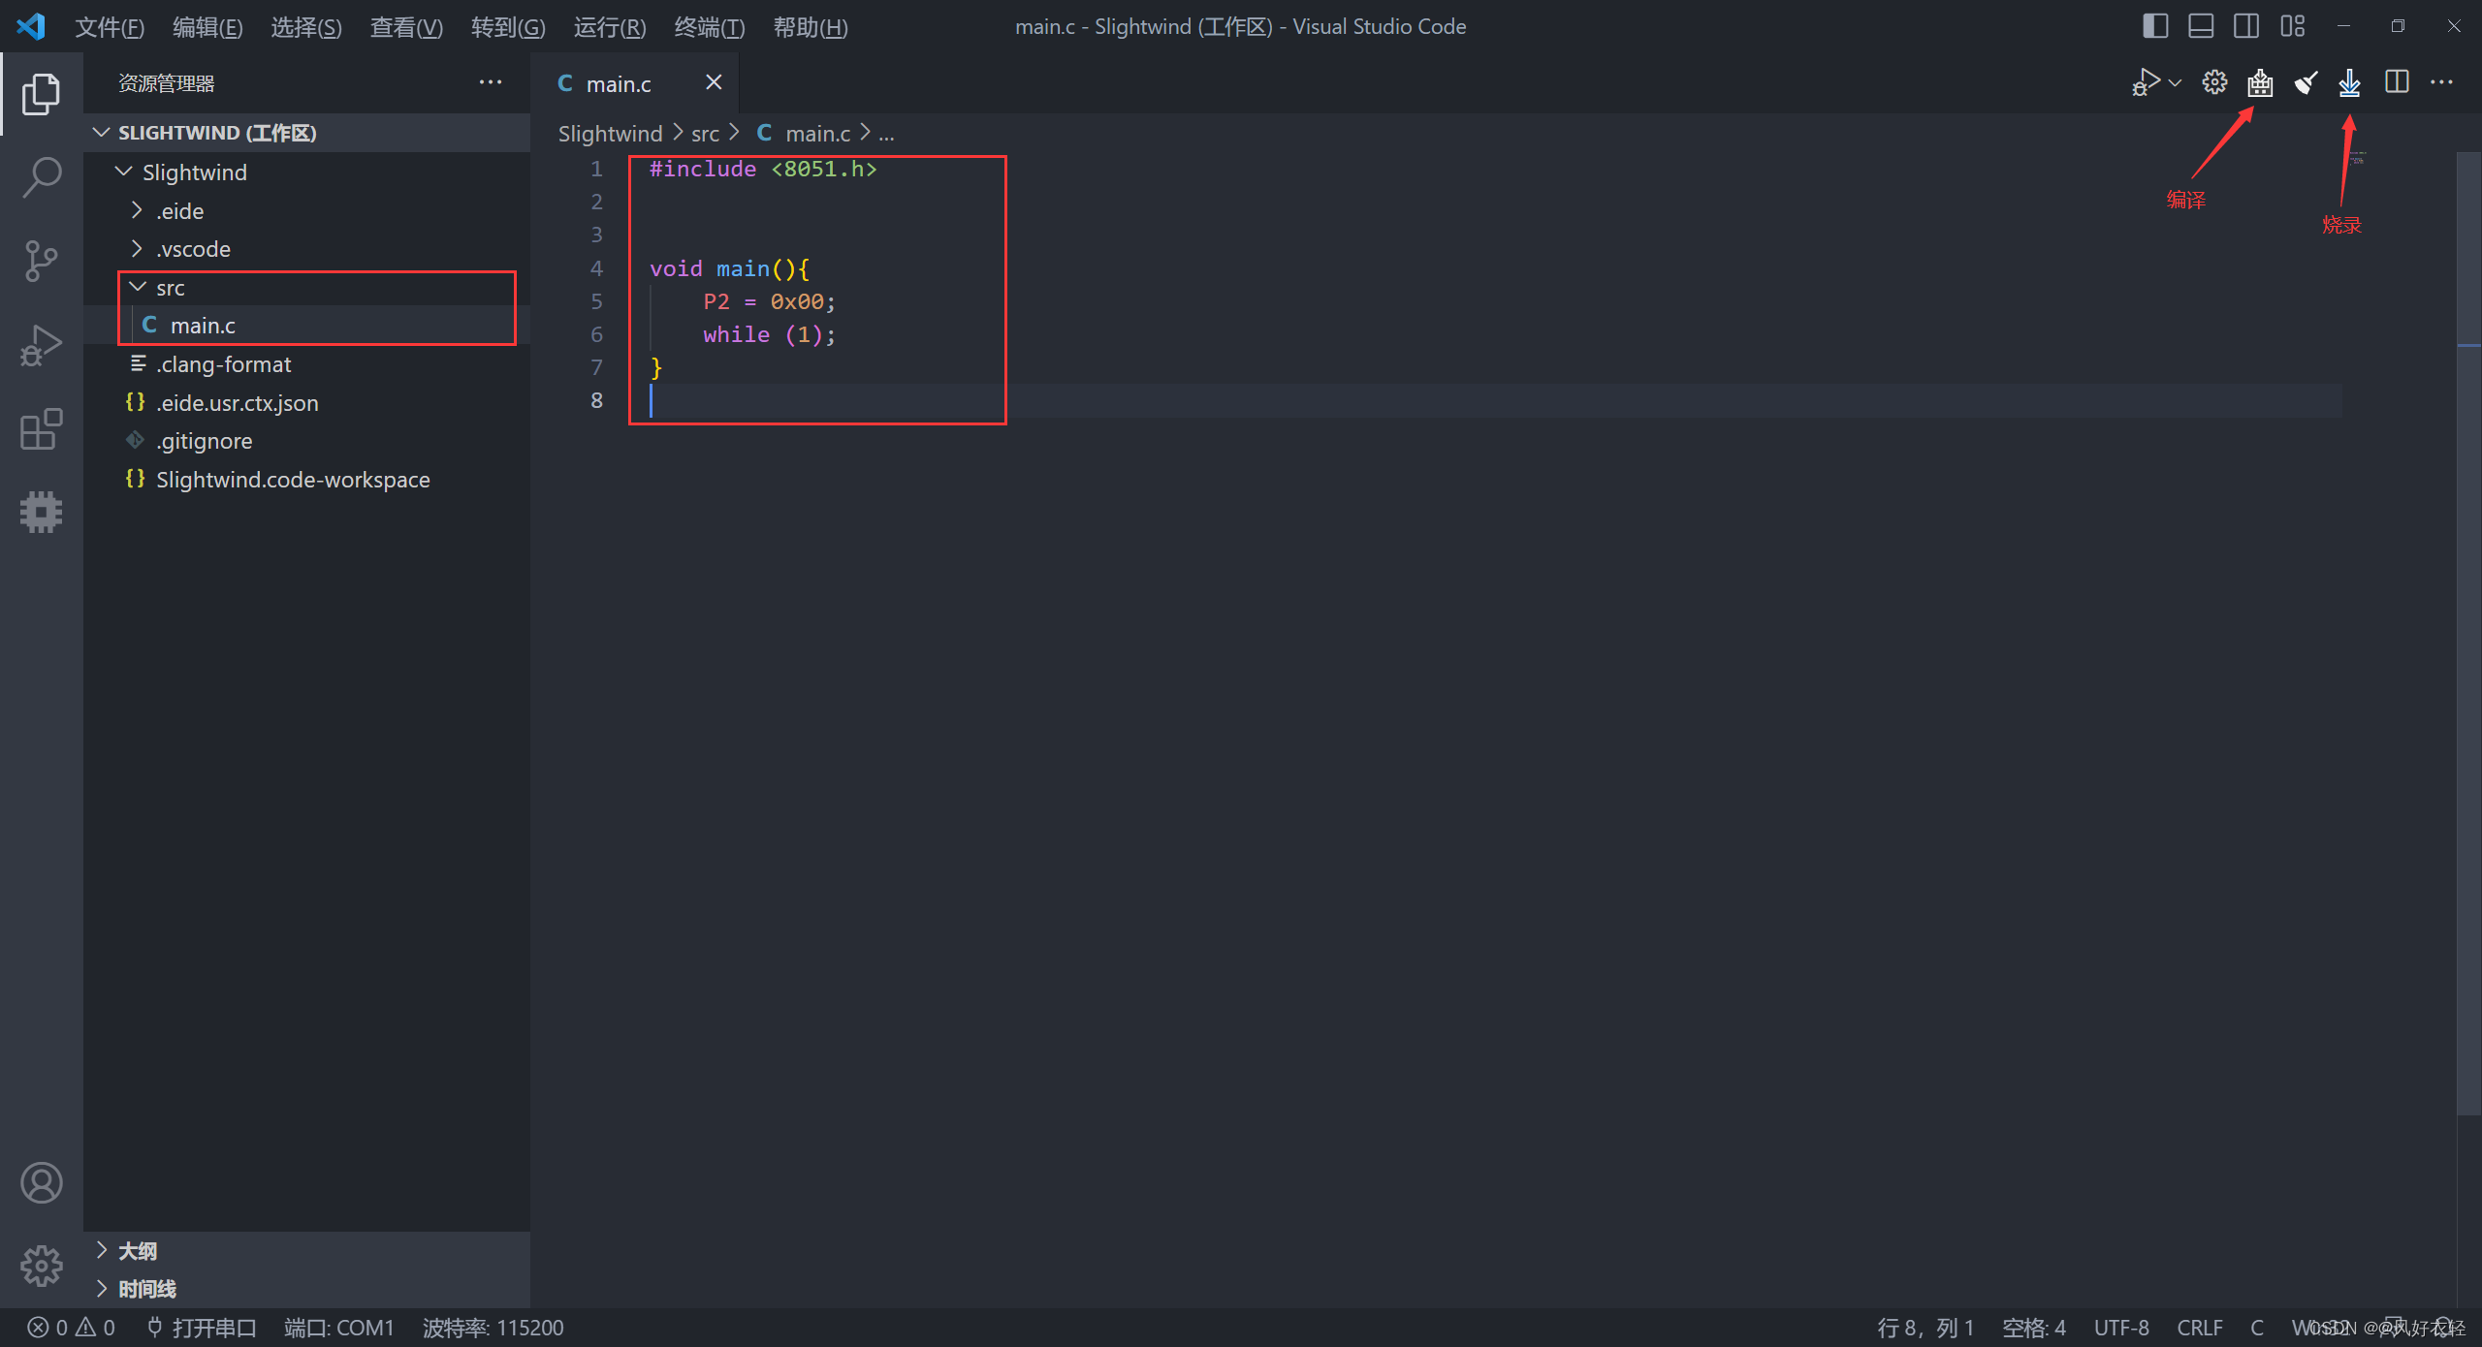Image resolution: width=2482 pixels, height=1347 pixels.
Task: Open Slightwind.code-workspace file
Action: tap(306, 480)
